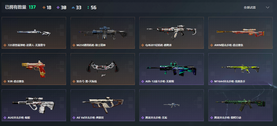Click the orange rarity icon showing 18
Image resolution: width=277 pixels, height=126 pixels.
click(44, 8)
